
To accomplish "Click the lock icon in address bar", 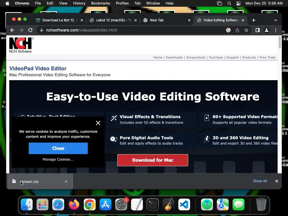I will pyautogui.click(x=42, y=30).
